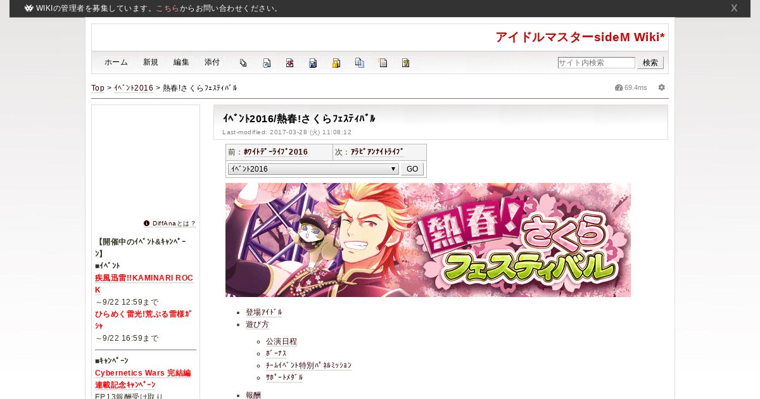Click the page title ｲﾍﾞﾝﾄ2016/熱春!さくらﾌｪｽﾃｨﾊﾞﾙ
760x399 pixels.
(x=299, y=118)
